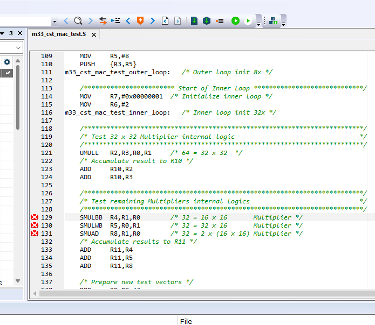Click the magnifying glass search icon
The height and width of the screenshot is (325, 375).
pos(78,21)
